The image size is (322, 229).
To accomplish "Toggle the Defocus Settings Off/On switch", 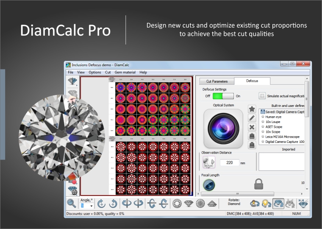I will pos(223,96).
